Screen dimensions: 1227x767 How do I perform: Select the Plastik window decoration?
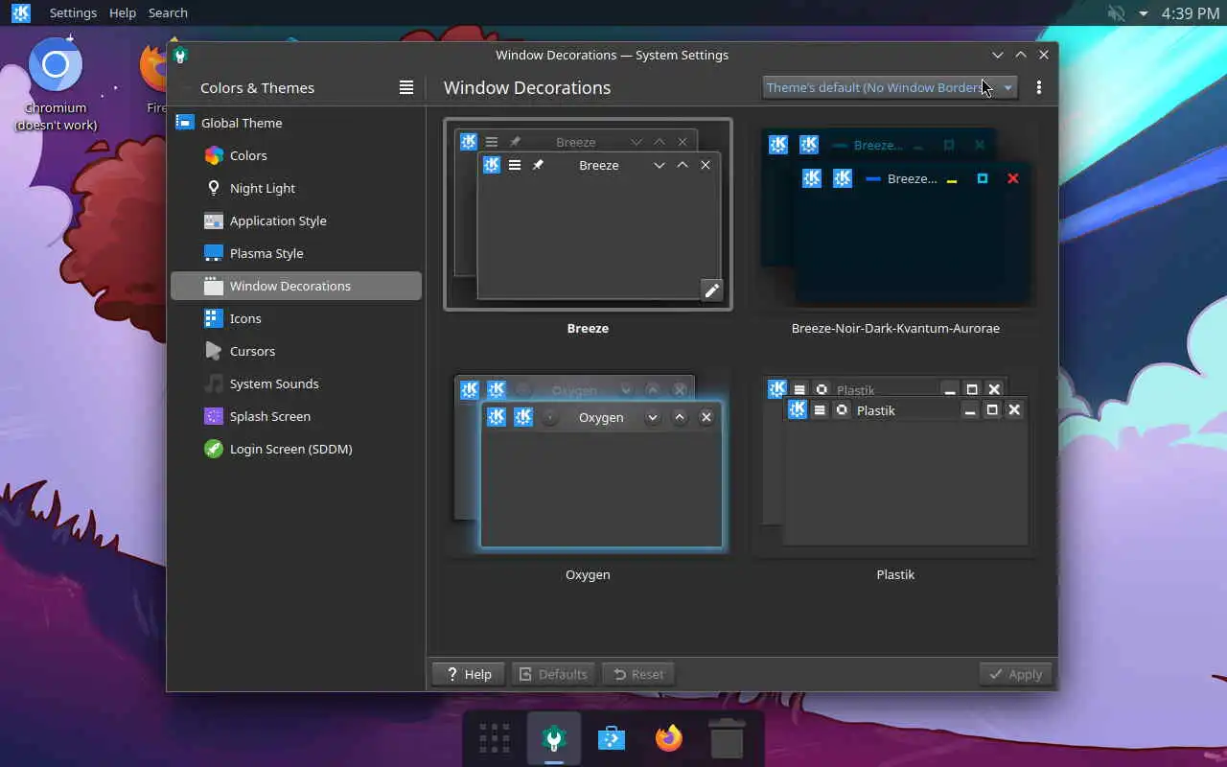point(895,463)
